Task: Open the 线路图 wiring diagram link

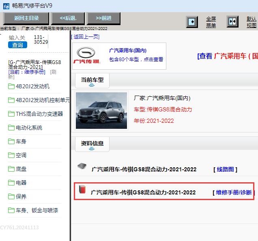Action: (225, 169)
